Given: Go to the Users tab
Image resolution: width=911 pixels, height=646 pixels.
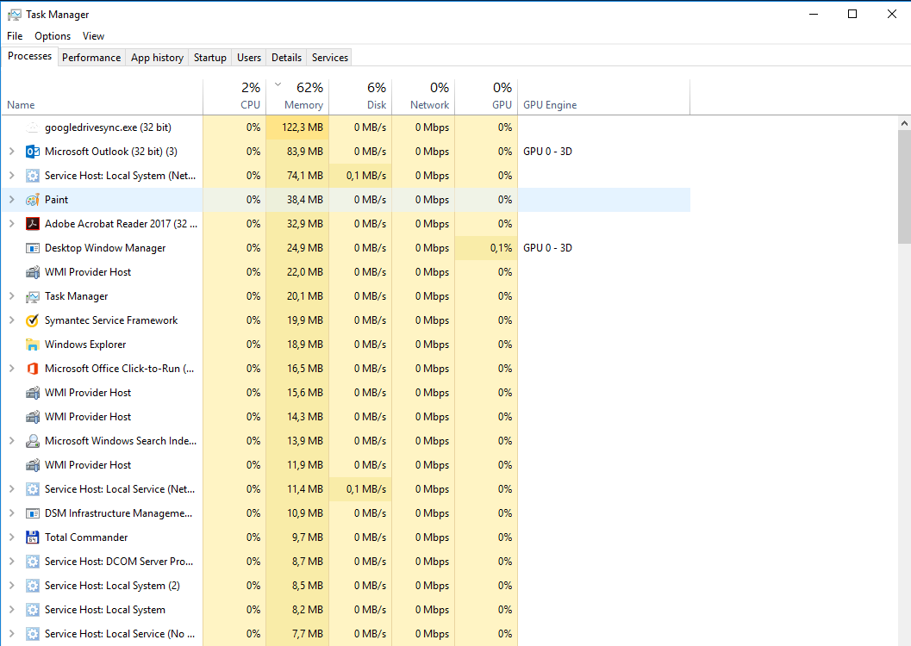Looking at the screenshot, I should [249, 58].
